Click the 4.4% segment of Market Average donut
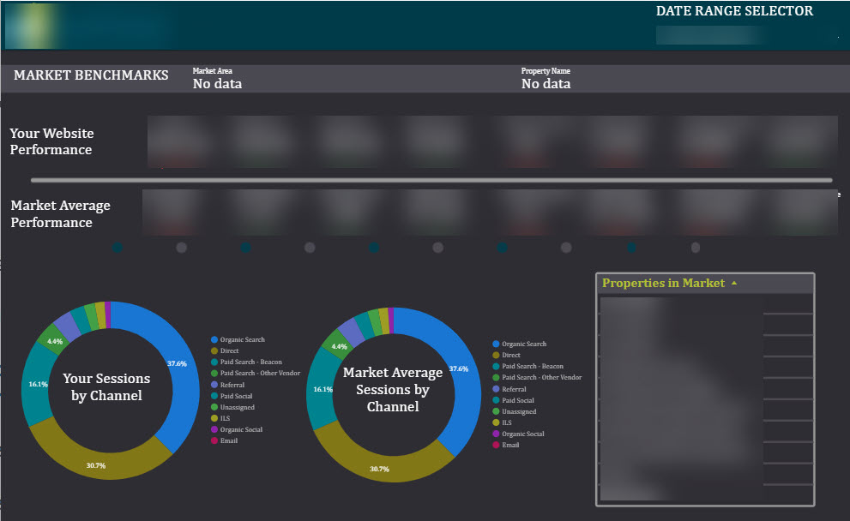Viewport: 850px width, 521px height. [338, 346]
